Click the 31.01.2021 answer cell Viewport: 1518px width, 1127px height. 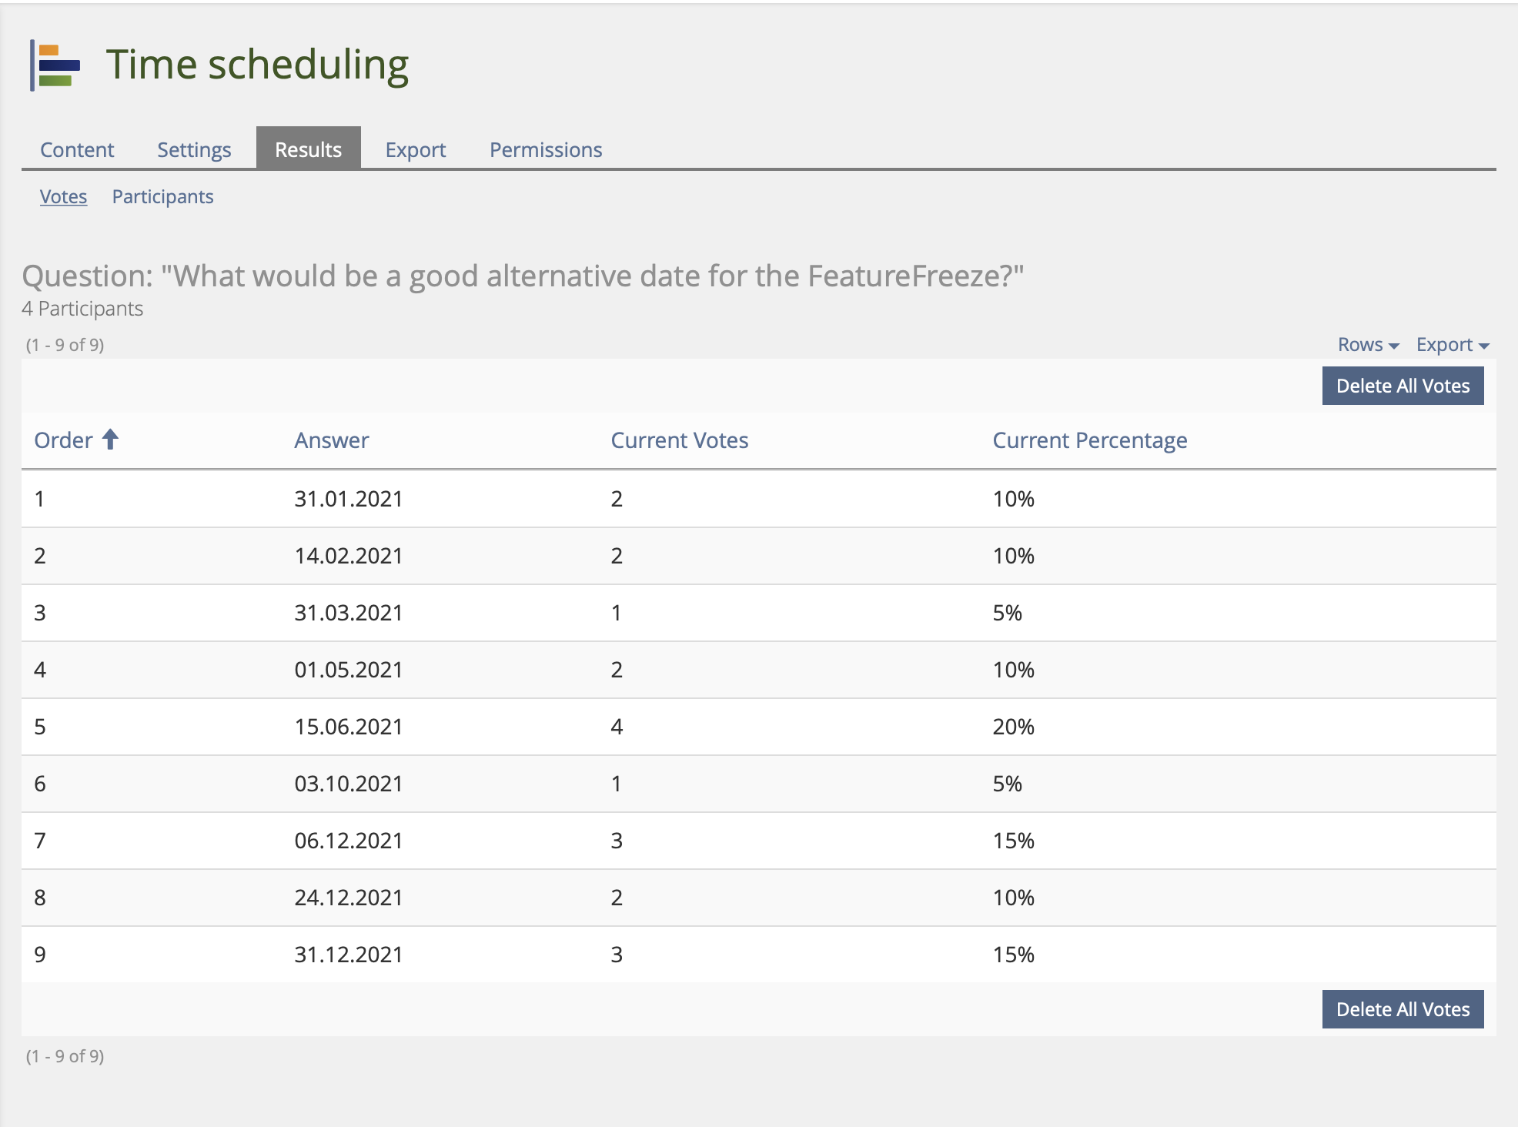click(x=348, y=499)
